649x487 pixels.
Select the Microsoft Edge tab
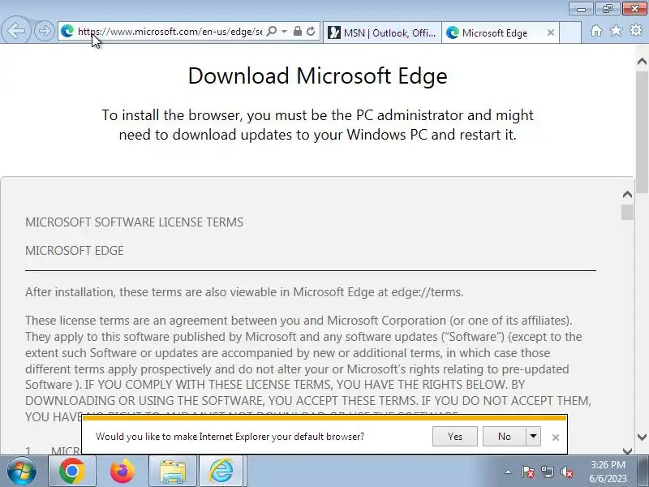pos(495,32)
